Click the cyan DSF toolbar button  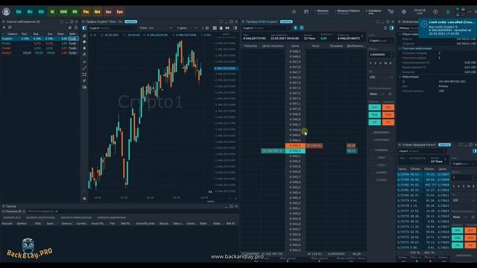pos(41,12)
